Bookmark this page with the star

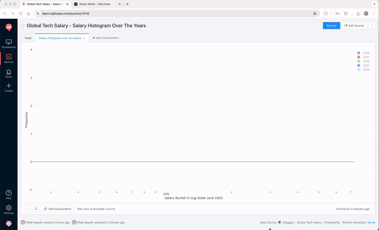click(315, 14)
